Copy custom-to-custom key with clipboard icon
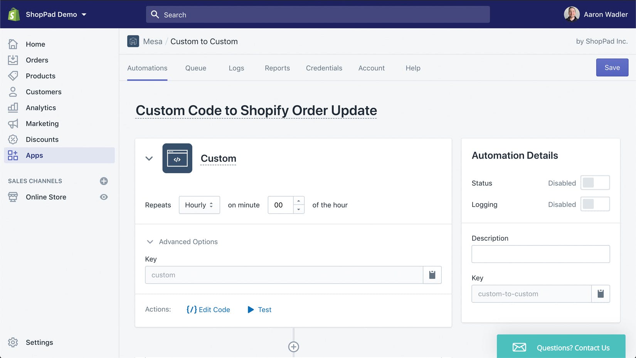636x358 pixels. pyautogui.click(x=601, y=294)
